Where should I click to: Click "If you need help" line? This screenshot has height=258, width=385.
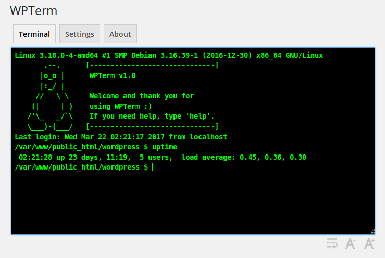tap(152, 116)
